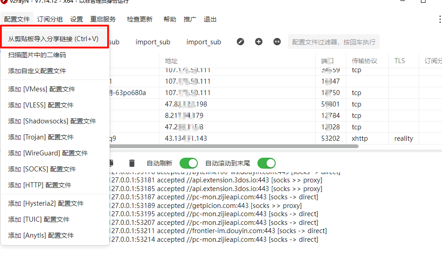The height and width of the screenshot is (261, 442).
Task: Click the port cell ending in 028
Action: coord(331,127)
